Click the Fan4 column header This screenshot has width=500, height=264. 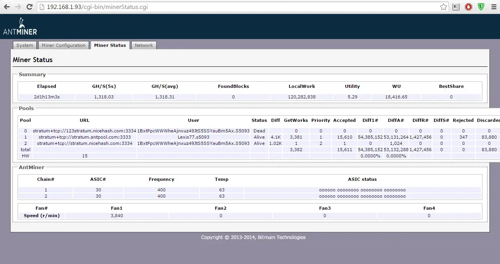point(429,208)
